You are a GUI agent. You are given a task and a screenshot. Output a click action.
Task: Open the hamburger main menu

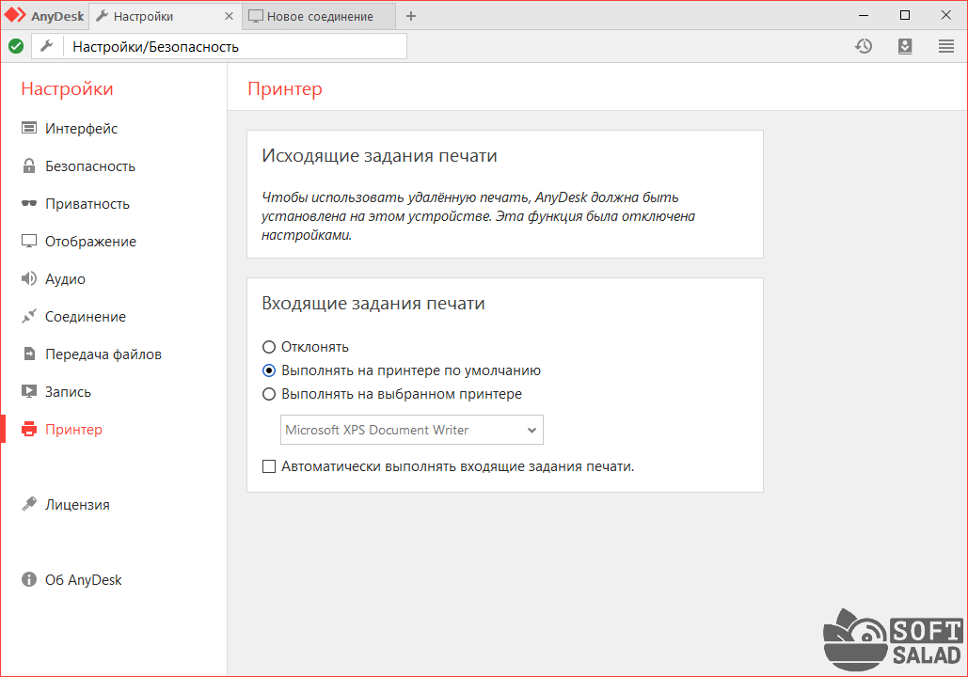946,46
